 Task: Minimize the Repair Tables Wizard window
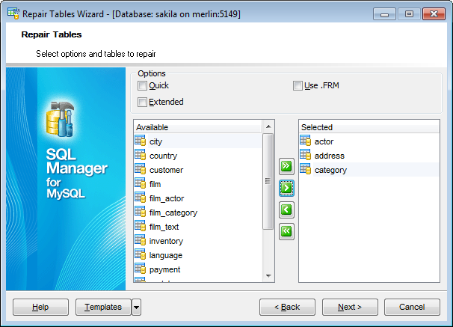tap(384, 14)
